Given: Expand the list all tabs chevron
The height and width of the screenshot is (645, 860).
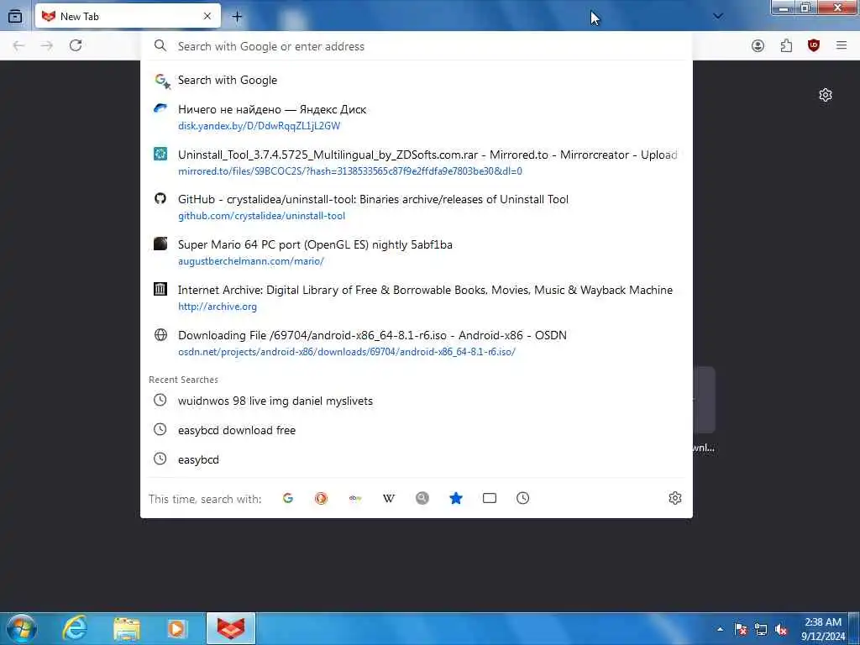Looking at the screenshot, I should coord(718,17).
